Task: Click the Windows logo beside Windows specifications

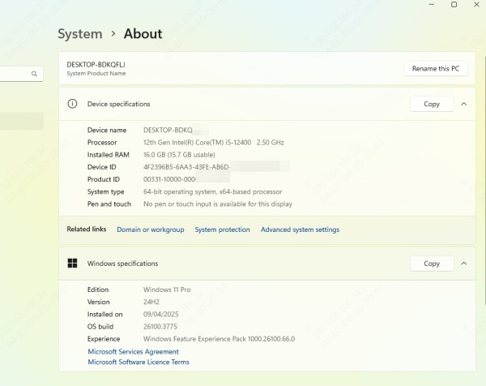Action: click(x=72, y=264)
